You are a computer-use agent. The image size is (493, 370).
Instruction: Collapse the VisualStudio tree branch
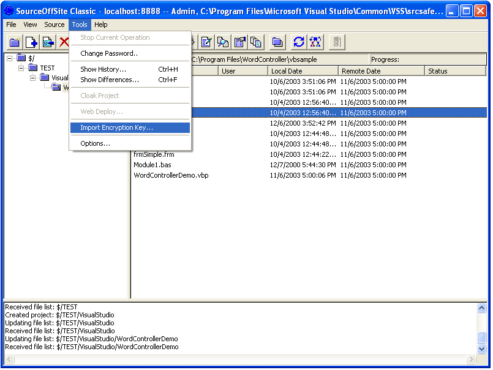[x=32, y=77]
